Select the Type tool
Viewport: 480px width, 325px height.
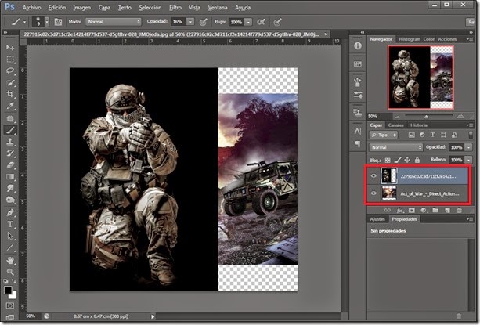(x=10, y=224)
